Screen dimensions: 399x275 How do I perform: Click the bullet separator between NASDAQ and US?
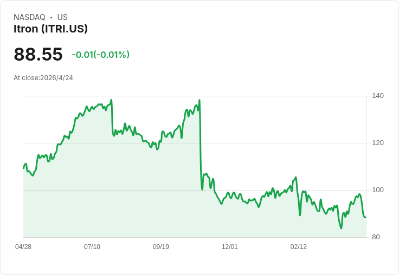tap(51, 17)
